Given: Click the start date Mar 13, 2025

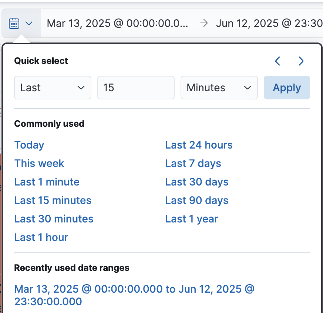Looking at the screenshot, I should coord(117,23).
